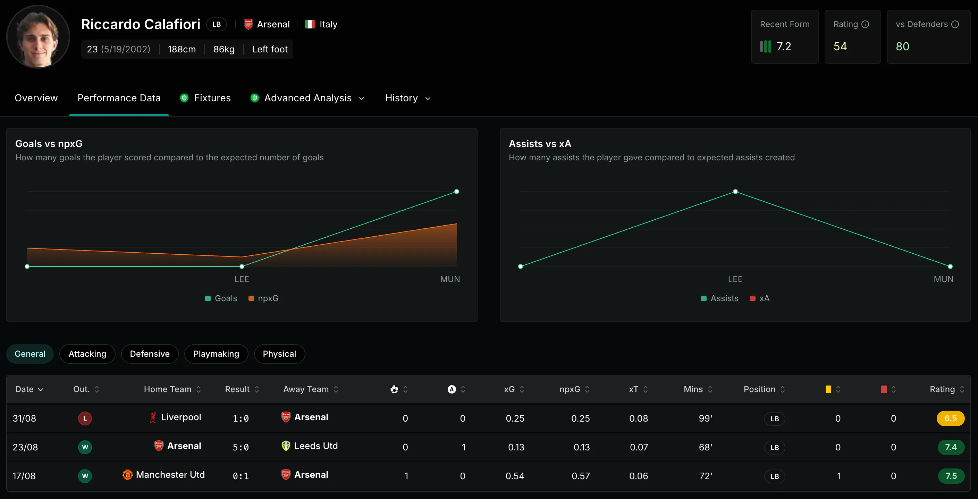Open the 1:0 match result
The width and height of the screenshot is (978, 499).
[241, 418]
